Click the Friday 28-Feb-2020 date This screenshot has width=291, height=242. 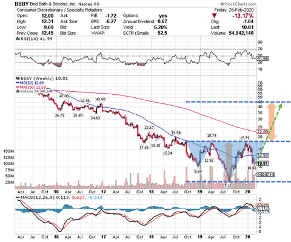[234, 10]
